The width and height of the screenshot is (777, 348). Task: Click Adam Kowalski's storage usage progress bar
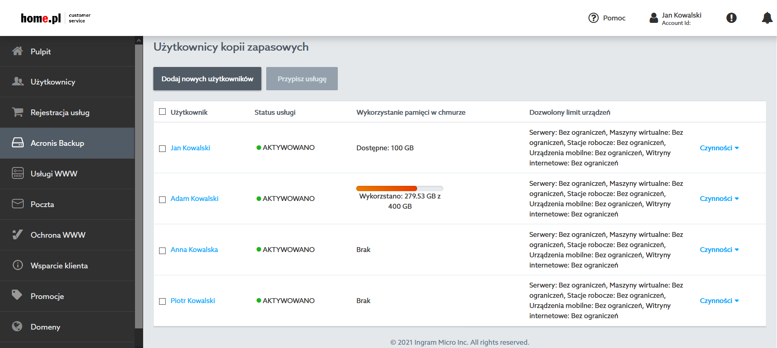click(x=400, y=188)
